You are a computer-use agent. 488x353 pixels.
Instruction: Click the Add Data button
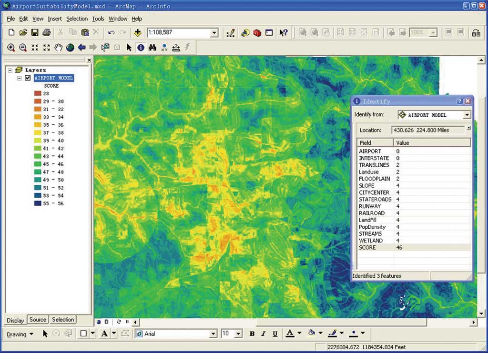click(138, 33)
